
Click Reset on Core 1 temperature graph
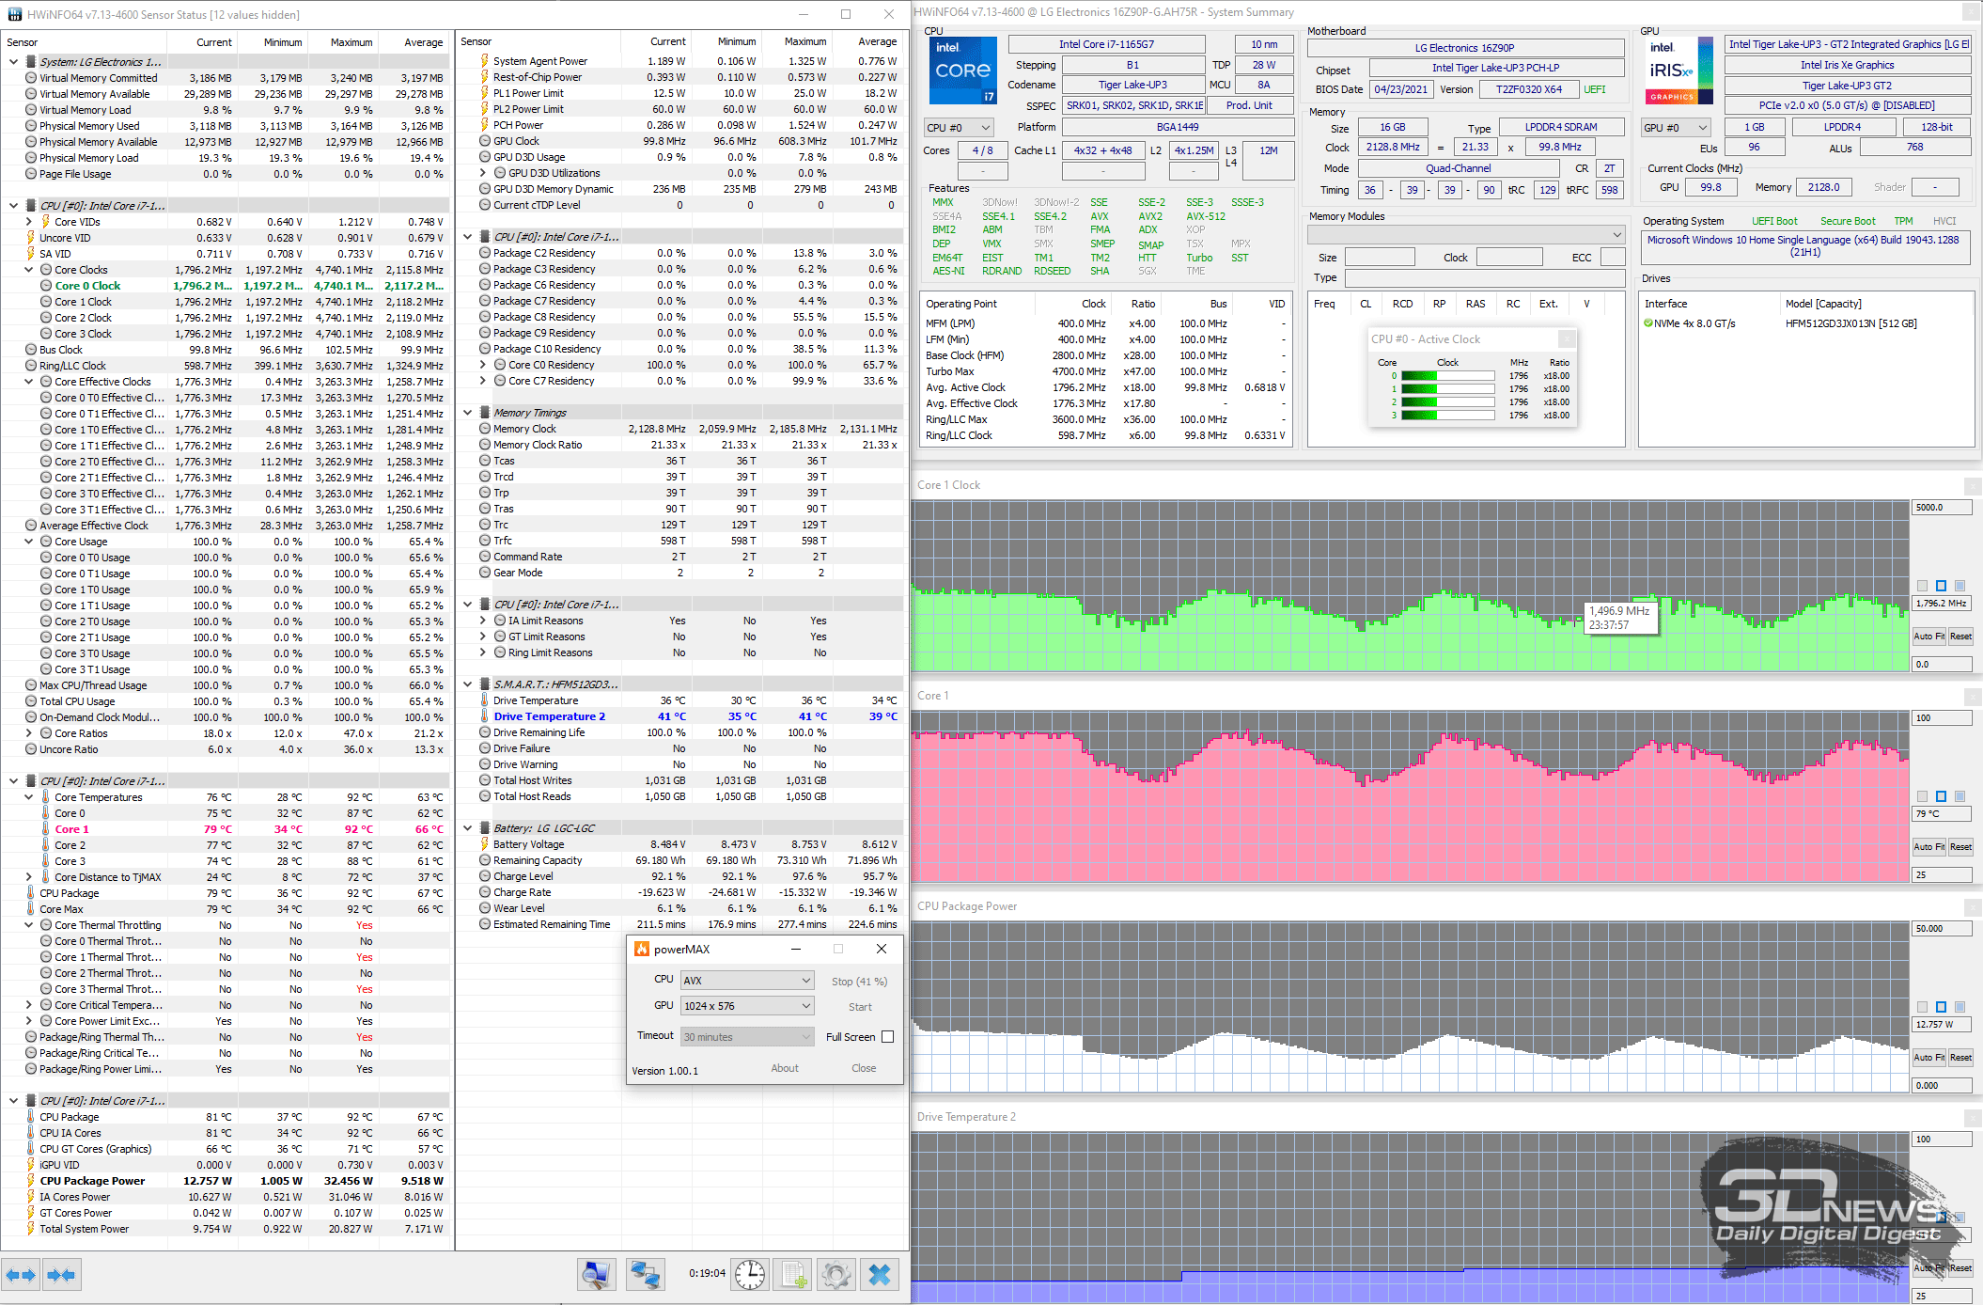pos(1960,847)
